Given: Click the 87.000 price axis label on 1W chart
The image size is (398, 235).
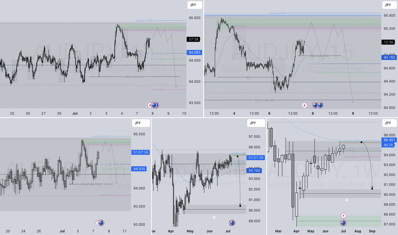Looking at the screenshot, I should pyautogui.click(x=389, y=224).
